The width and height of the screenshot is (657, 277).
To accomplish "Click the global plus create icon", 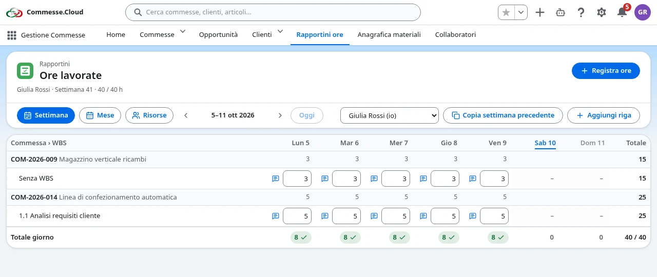I will pos(540,12).
